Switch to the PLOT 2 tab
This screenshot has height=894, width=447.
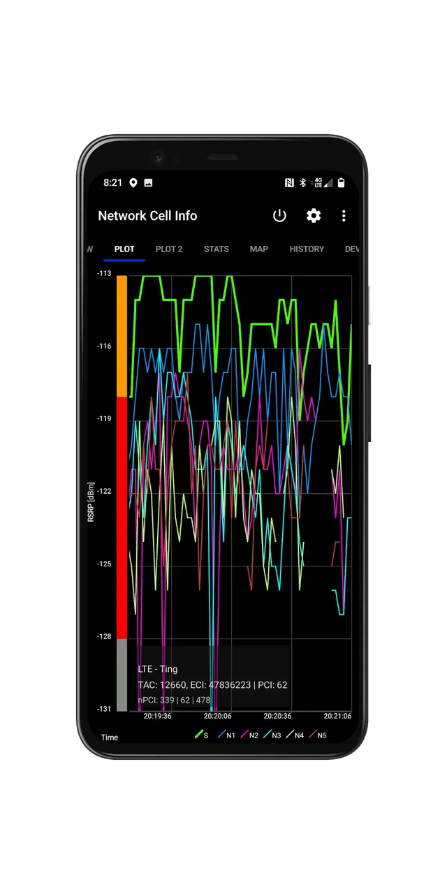pos(169,249)
